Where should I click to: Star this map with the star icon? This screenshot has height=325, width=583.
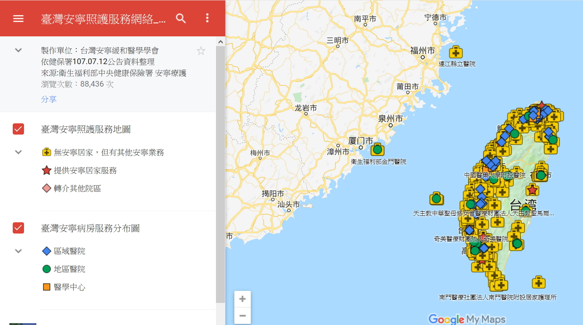coord(201,51)
